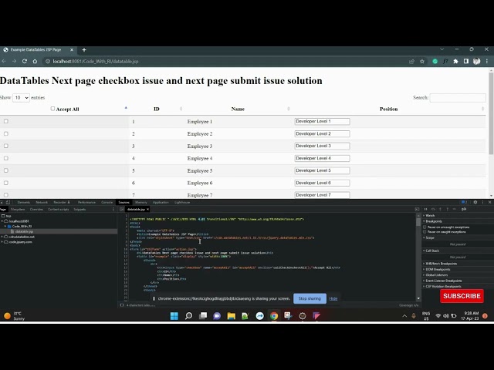Expand the code.jquery.com tree node

click(2, 242)
